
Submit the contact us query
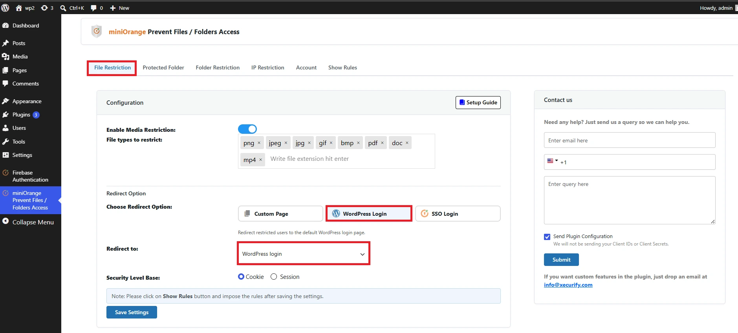click(x=561, y=260)
